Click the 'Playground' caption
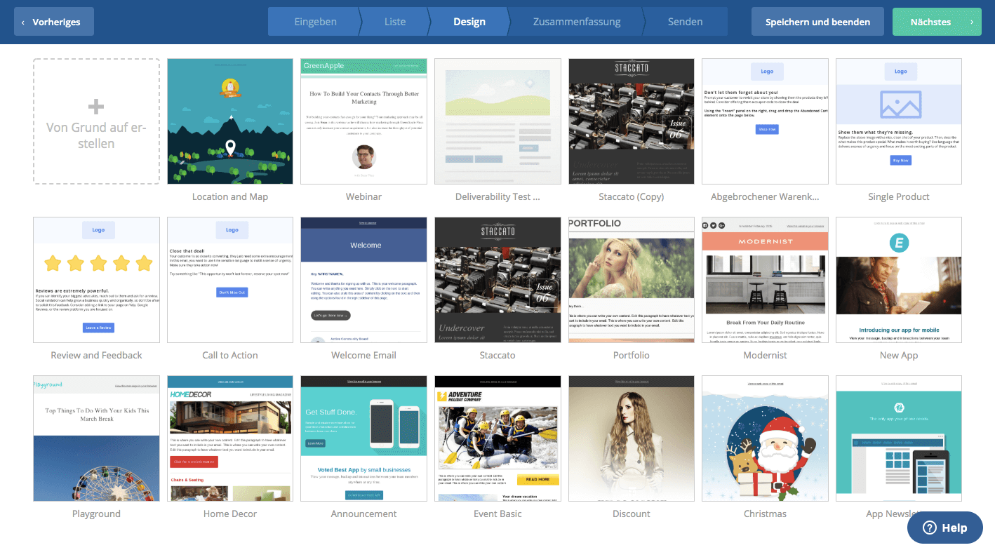 96,514
